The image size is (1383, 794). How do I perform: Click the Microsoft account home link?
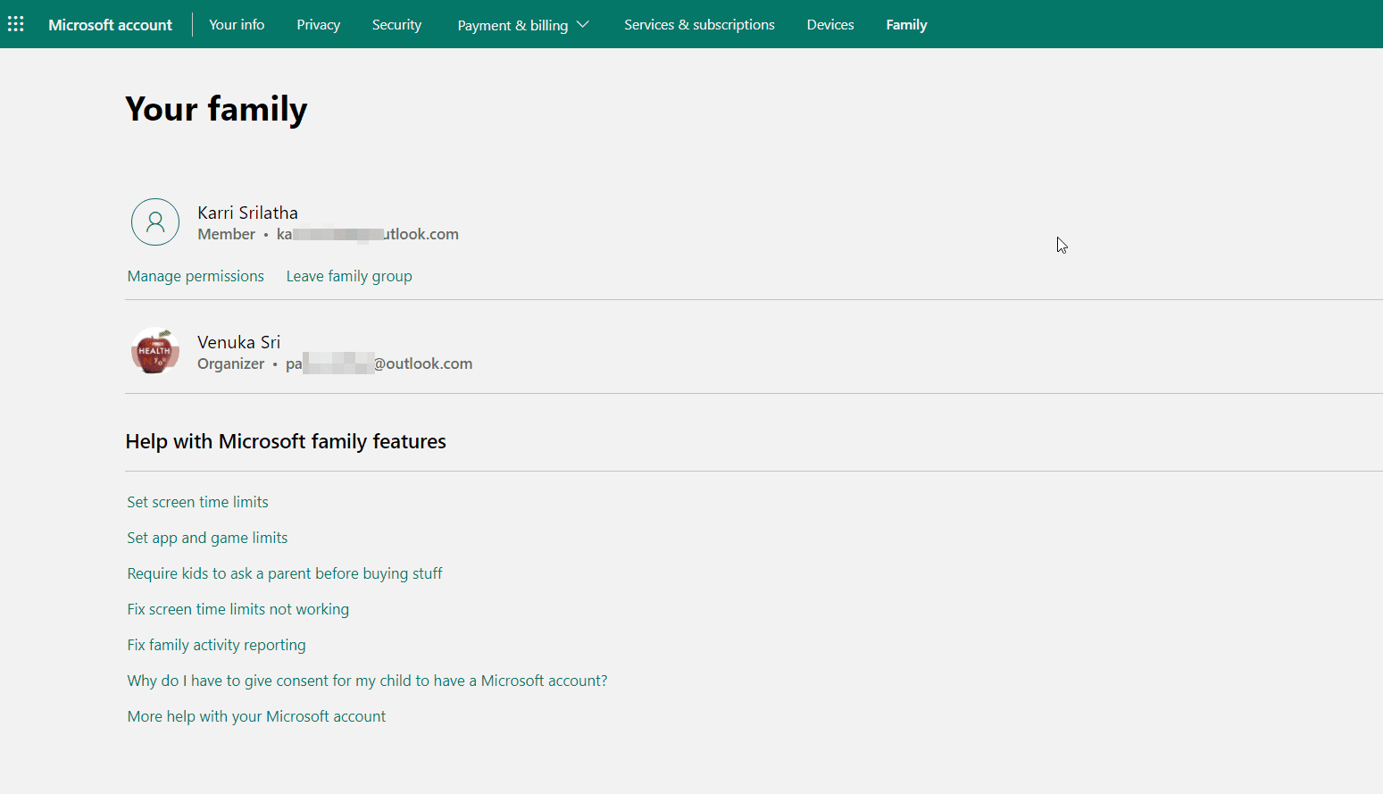110,25
